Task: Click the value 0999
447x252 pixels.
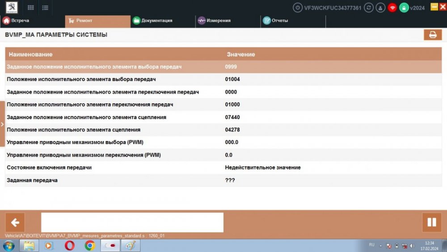Action: pos(231,67)
